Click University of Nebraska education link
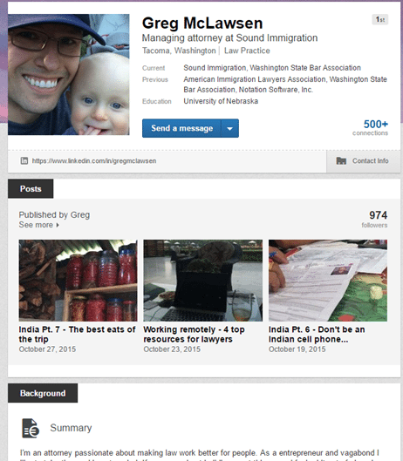 [x=221, y=101]
